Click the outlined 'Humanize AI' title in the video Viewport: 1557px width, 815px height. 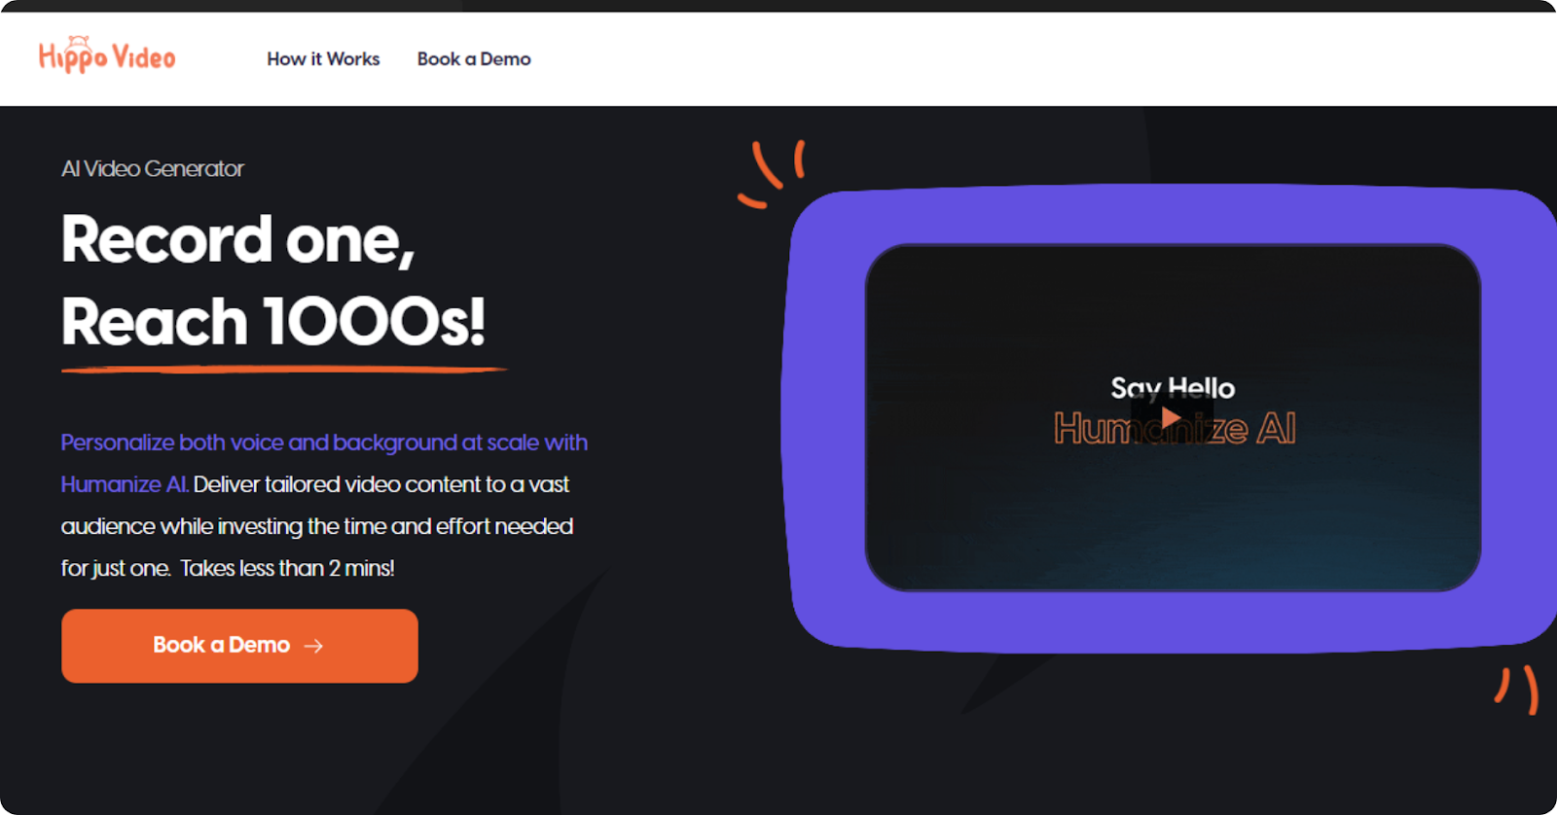(1175, 429)
